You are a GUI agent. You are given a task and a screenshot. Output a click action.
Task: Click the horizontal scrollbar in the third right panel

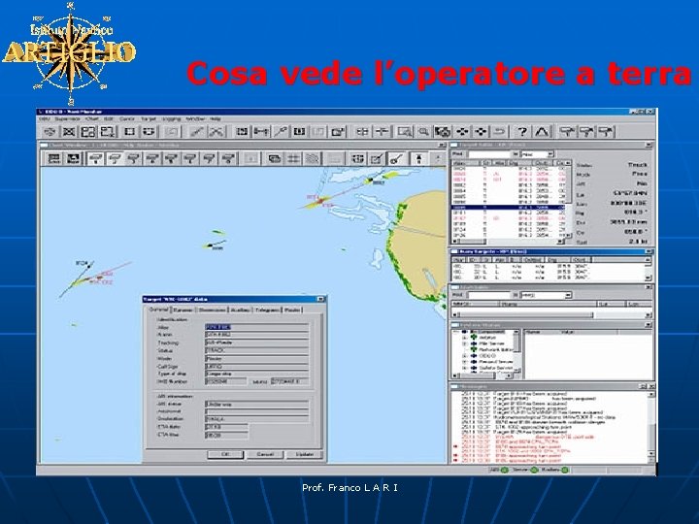tap(551, 314)
